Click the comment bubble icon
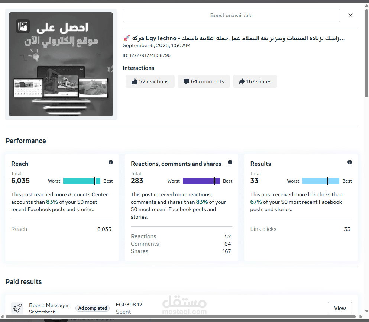 [x=187, y=81]
